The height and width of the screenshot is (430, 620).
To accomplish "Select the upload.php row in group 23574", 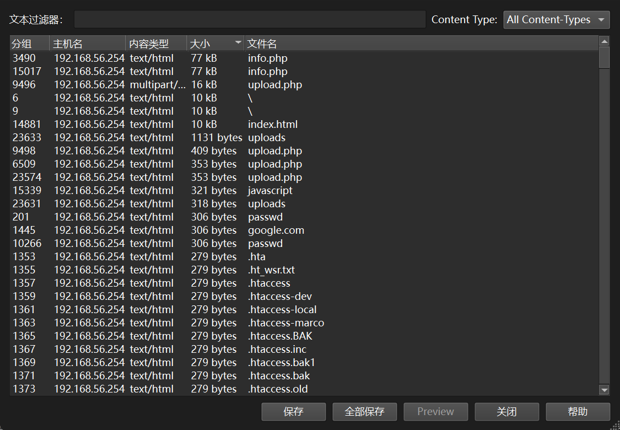I will (304, 178).
